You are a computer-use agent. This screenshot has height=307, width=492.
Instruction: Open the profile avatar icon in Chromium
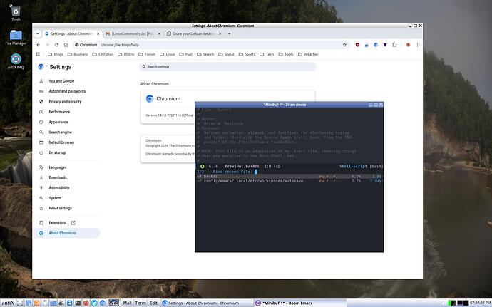408,45
